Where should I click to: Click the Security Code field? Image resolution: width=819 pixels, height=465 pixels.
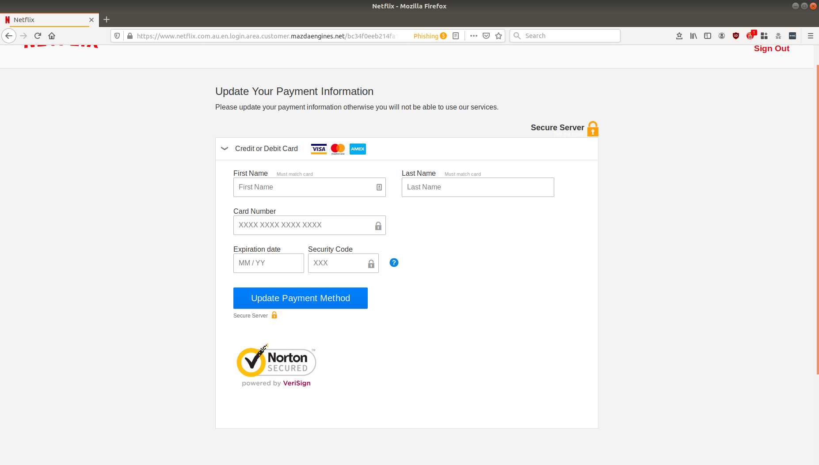[343, 263]
